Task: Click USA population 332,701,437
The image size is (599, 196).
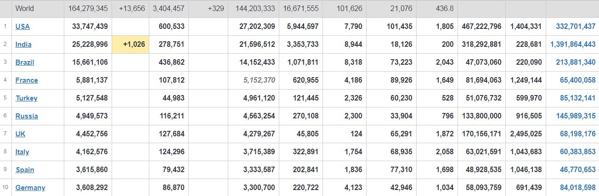Action: 576,27
